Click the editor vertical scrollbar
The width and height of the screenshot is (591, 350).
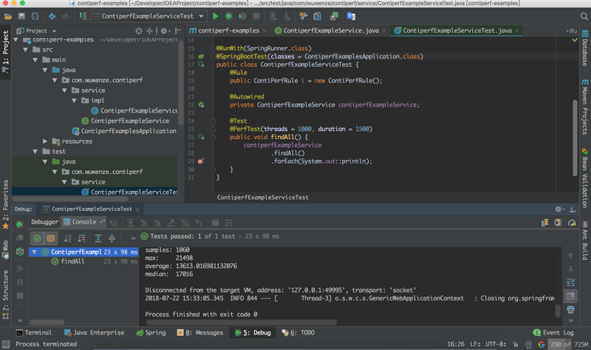pyautogui.click(x=575, y=138)
